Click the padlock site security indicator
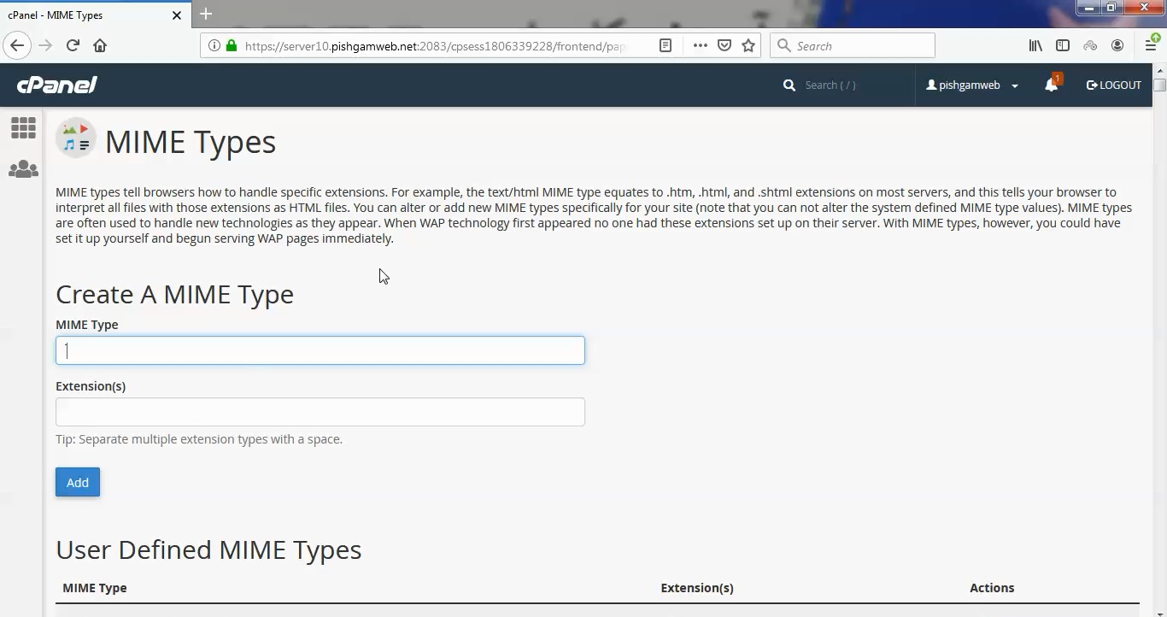 (231, 45)
